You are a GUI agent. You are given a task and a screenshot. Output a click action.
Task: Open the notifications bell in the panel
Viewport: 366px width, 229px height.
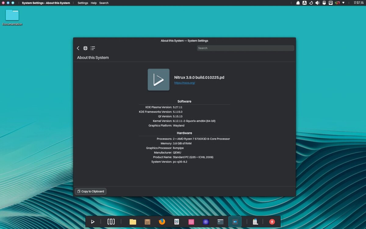(298, 3)
